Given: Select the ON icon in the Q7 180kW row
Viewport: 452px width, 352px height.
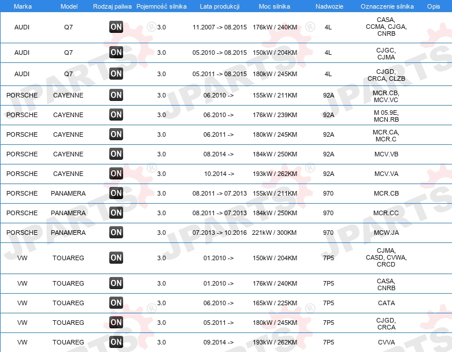Looking at the screenshot, I should (x=116, y=74).
